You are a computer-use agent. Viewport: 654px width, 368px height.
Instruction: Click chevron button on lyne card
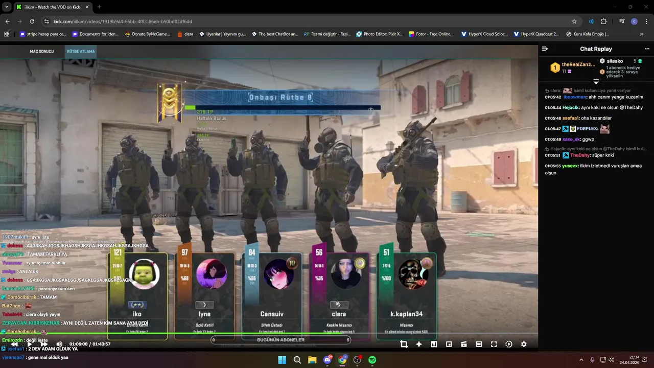204,305
